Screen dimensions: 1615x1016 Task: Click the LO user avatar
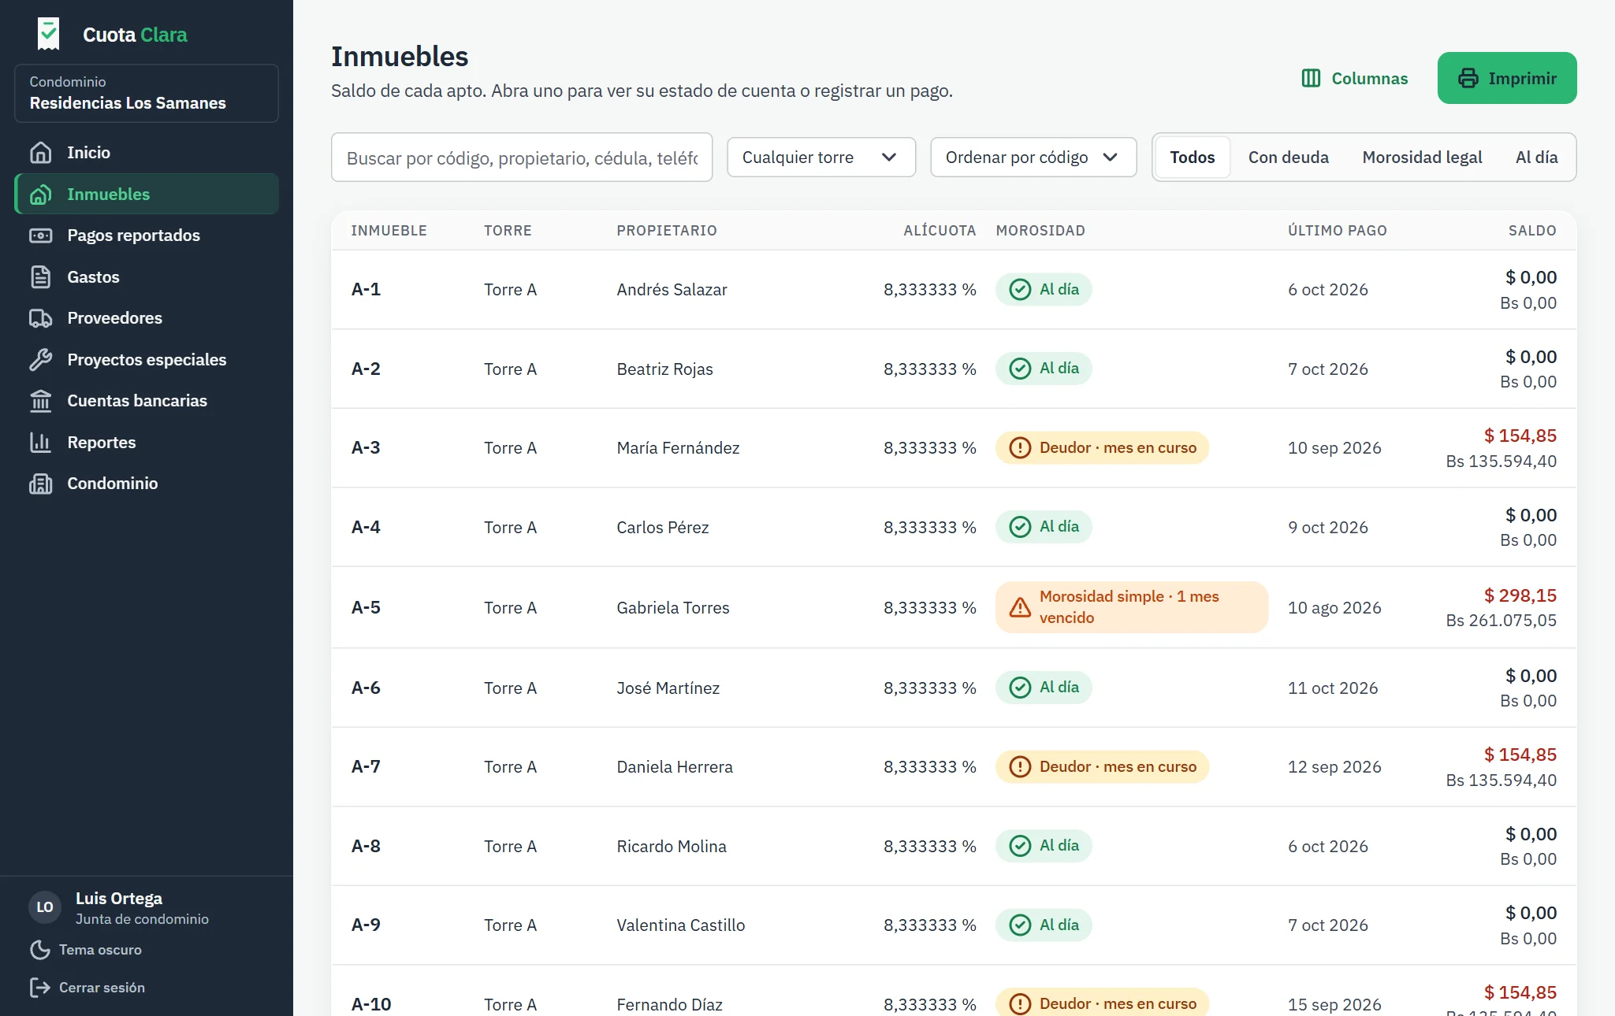click(45, 907)
